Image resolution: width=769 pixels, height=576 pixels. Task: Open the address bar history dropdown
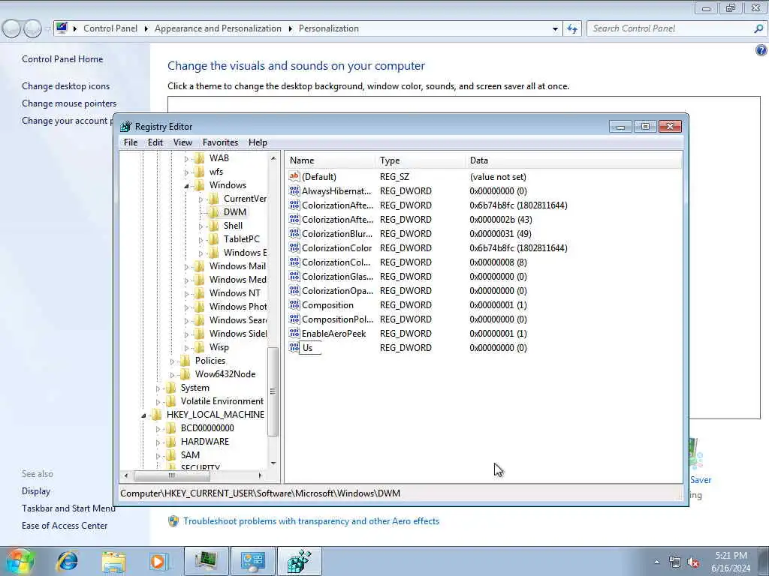pos(555,29)
